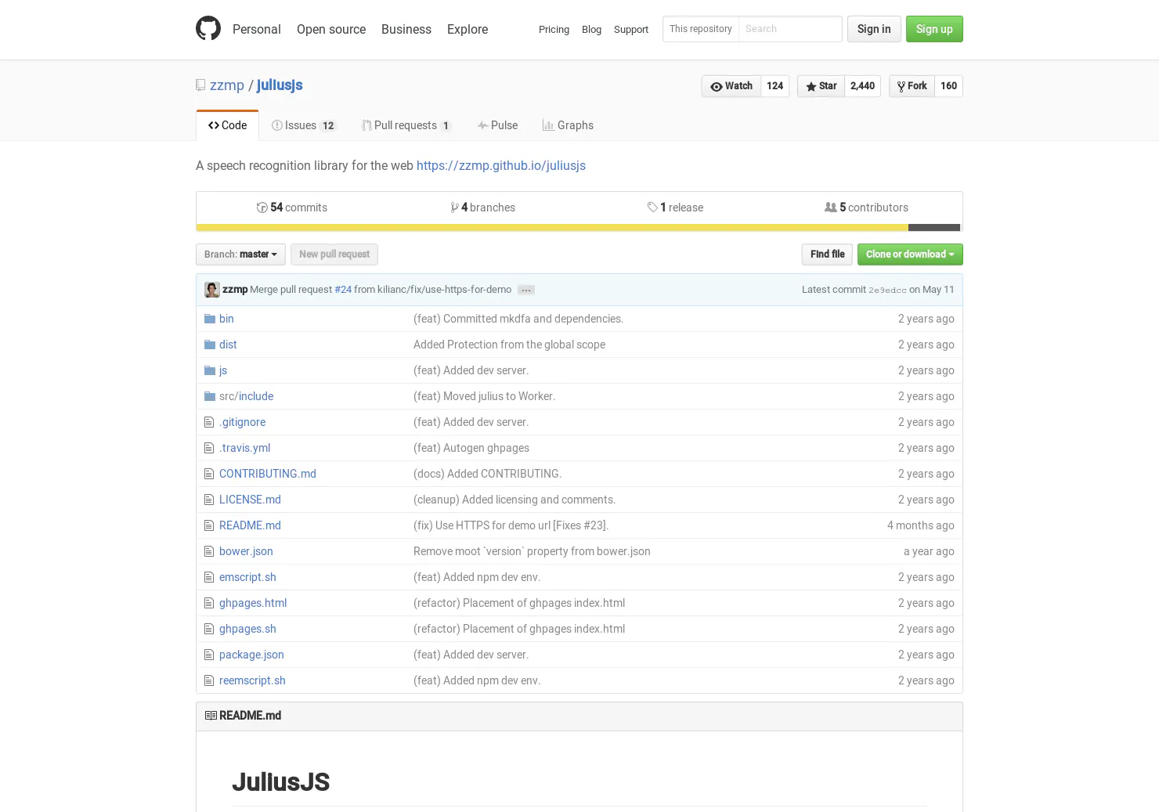The height and width of the screenshot is (812, 1159).
Task: Click the Sign in button
Action: click(x=874, y=29)
